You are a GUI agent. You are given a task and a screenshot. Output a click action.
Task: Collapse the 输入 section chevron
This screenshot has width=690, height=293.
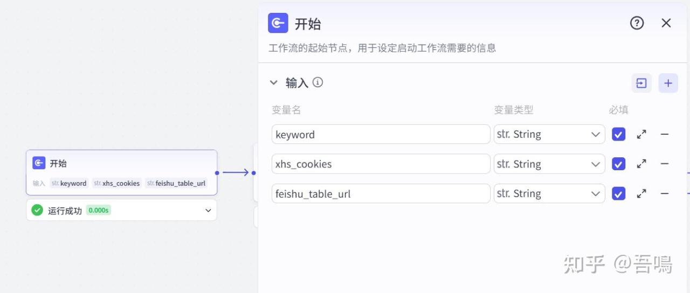click(274, 83)
